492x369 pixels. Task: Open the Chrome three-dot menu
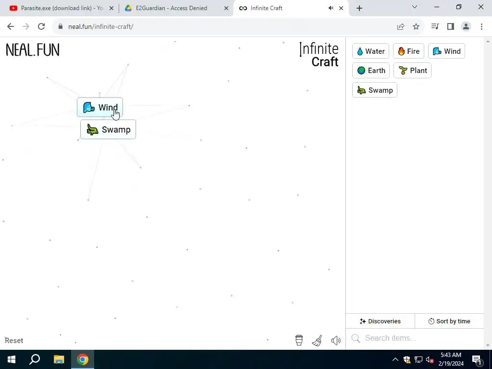[x=481, y=26]
